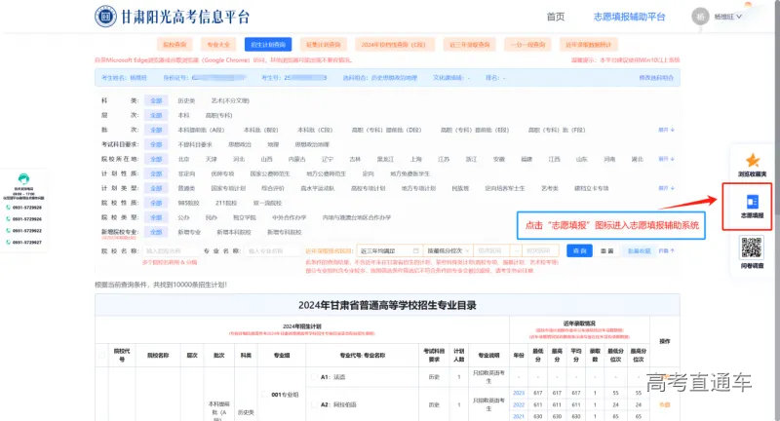The width and height of the screenshot is (780, 421).
Task: Select 985院校 in 院校性质 row
Action: pos(188,203)
